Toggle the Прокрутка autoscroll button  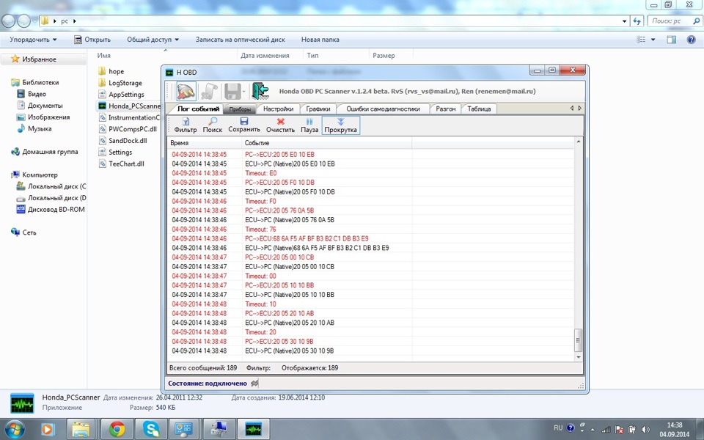[340, 125]
